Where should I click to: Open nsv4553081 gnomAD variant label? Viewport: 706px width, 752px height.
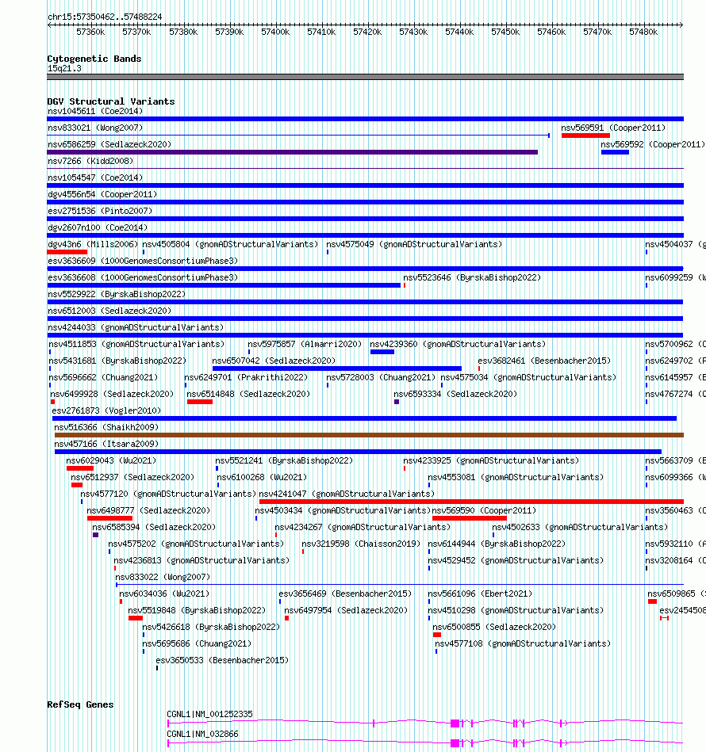(x=516, y=477)
